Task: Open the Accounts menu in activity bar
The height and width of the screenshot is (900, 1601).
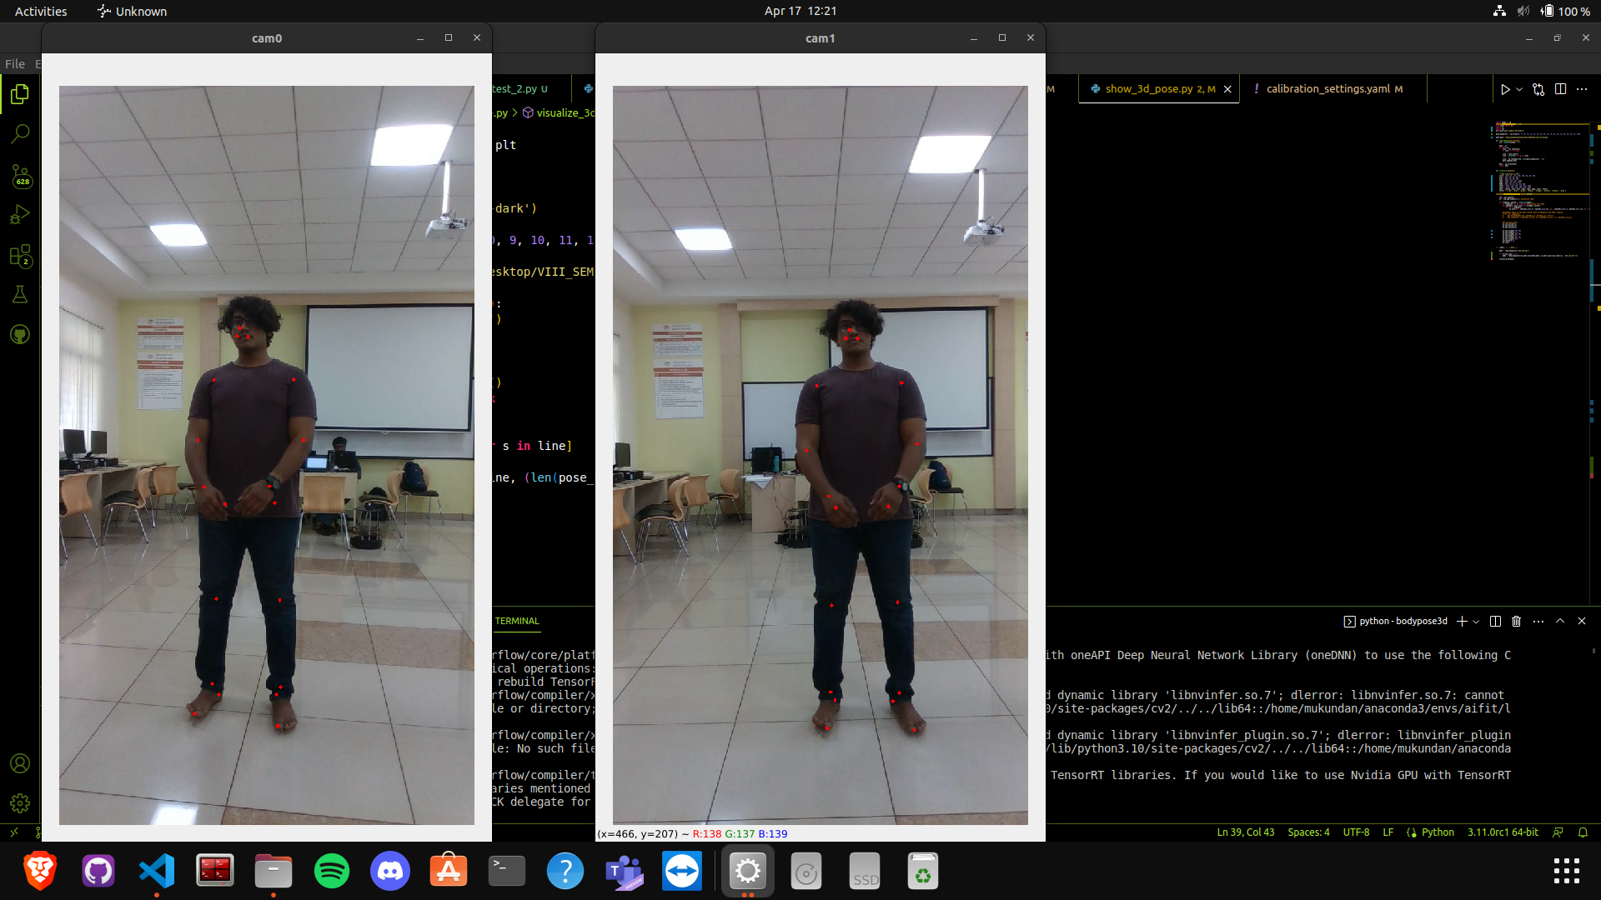Action: coord(20,763)
